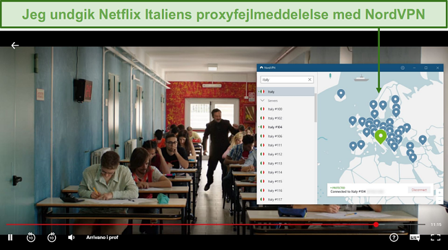Click the remaining time 11:15 label
Viewport: 448px width, 250px height.
(436, 225)
